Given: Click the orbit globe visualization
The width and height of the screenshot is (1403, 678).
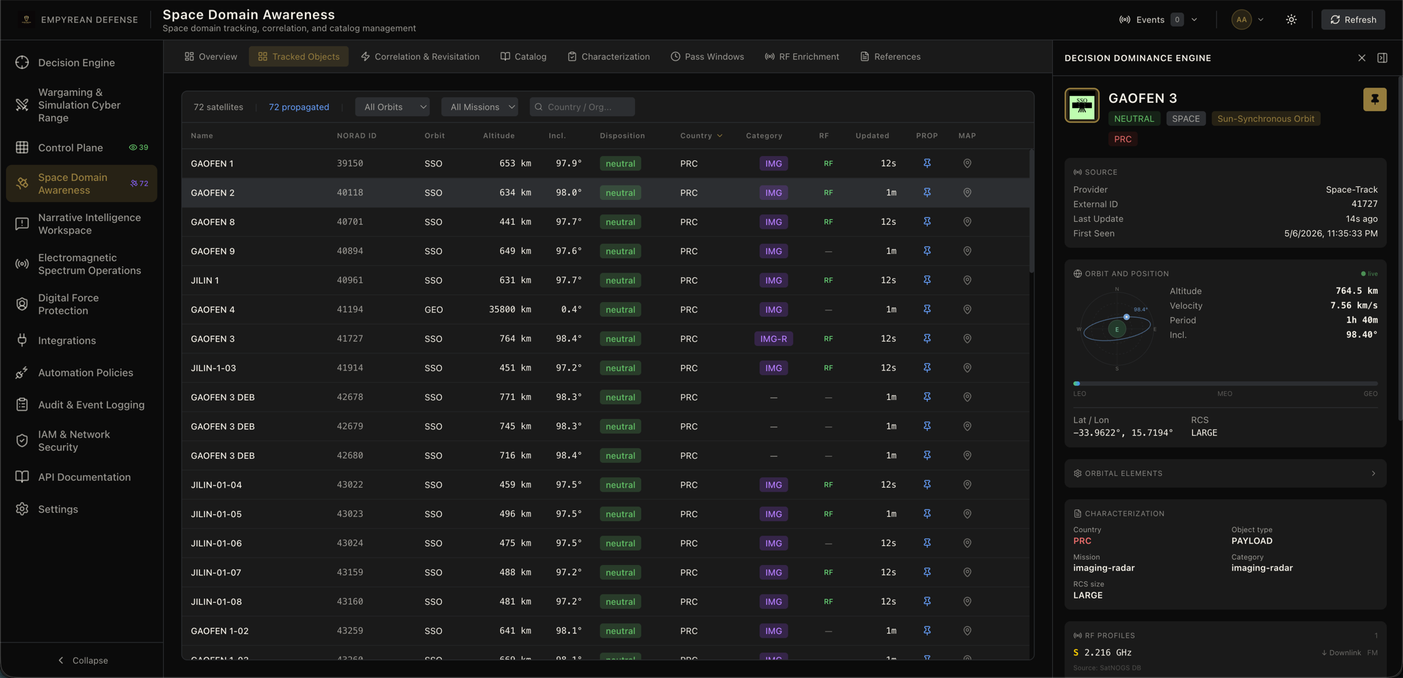Looking at the screenshot, I should (x=1117, y=328).
